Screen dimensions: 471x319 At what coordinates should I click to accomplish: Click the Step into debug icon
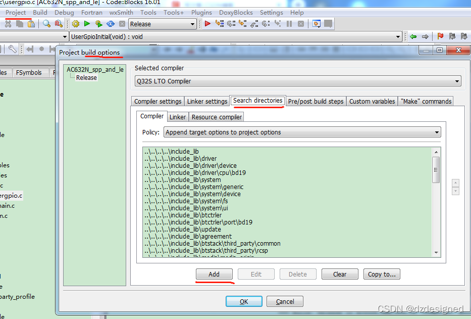pos(243,24)
